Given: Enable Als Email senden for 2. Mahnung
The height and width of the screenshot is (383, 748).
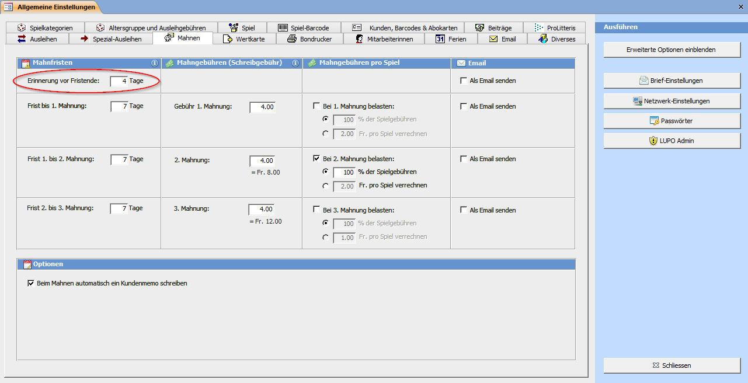Looking at the screenshot, I should pos(464,159).
